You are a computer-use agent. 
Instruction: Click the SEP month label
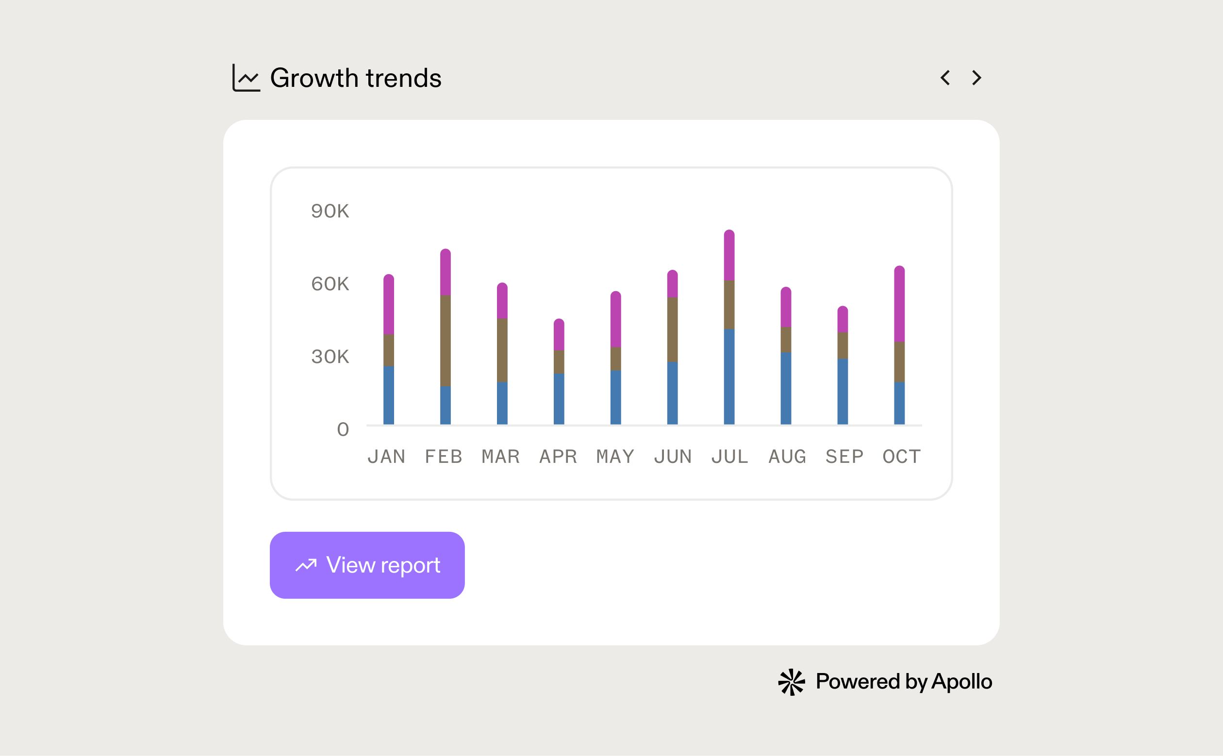coord(844,456)
